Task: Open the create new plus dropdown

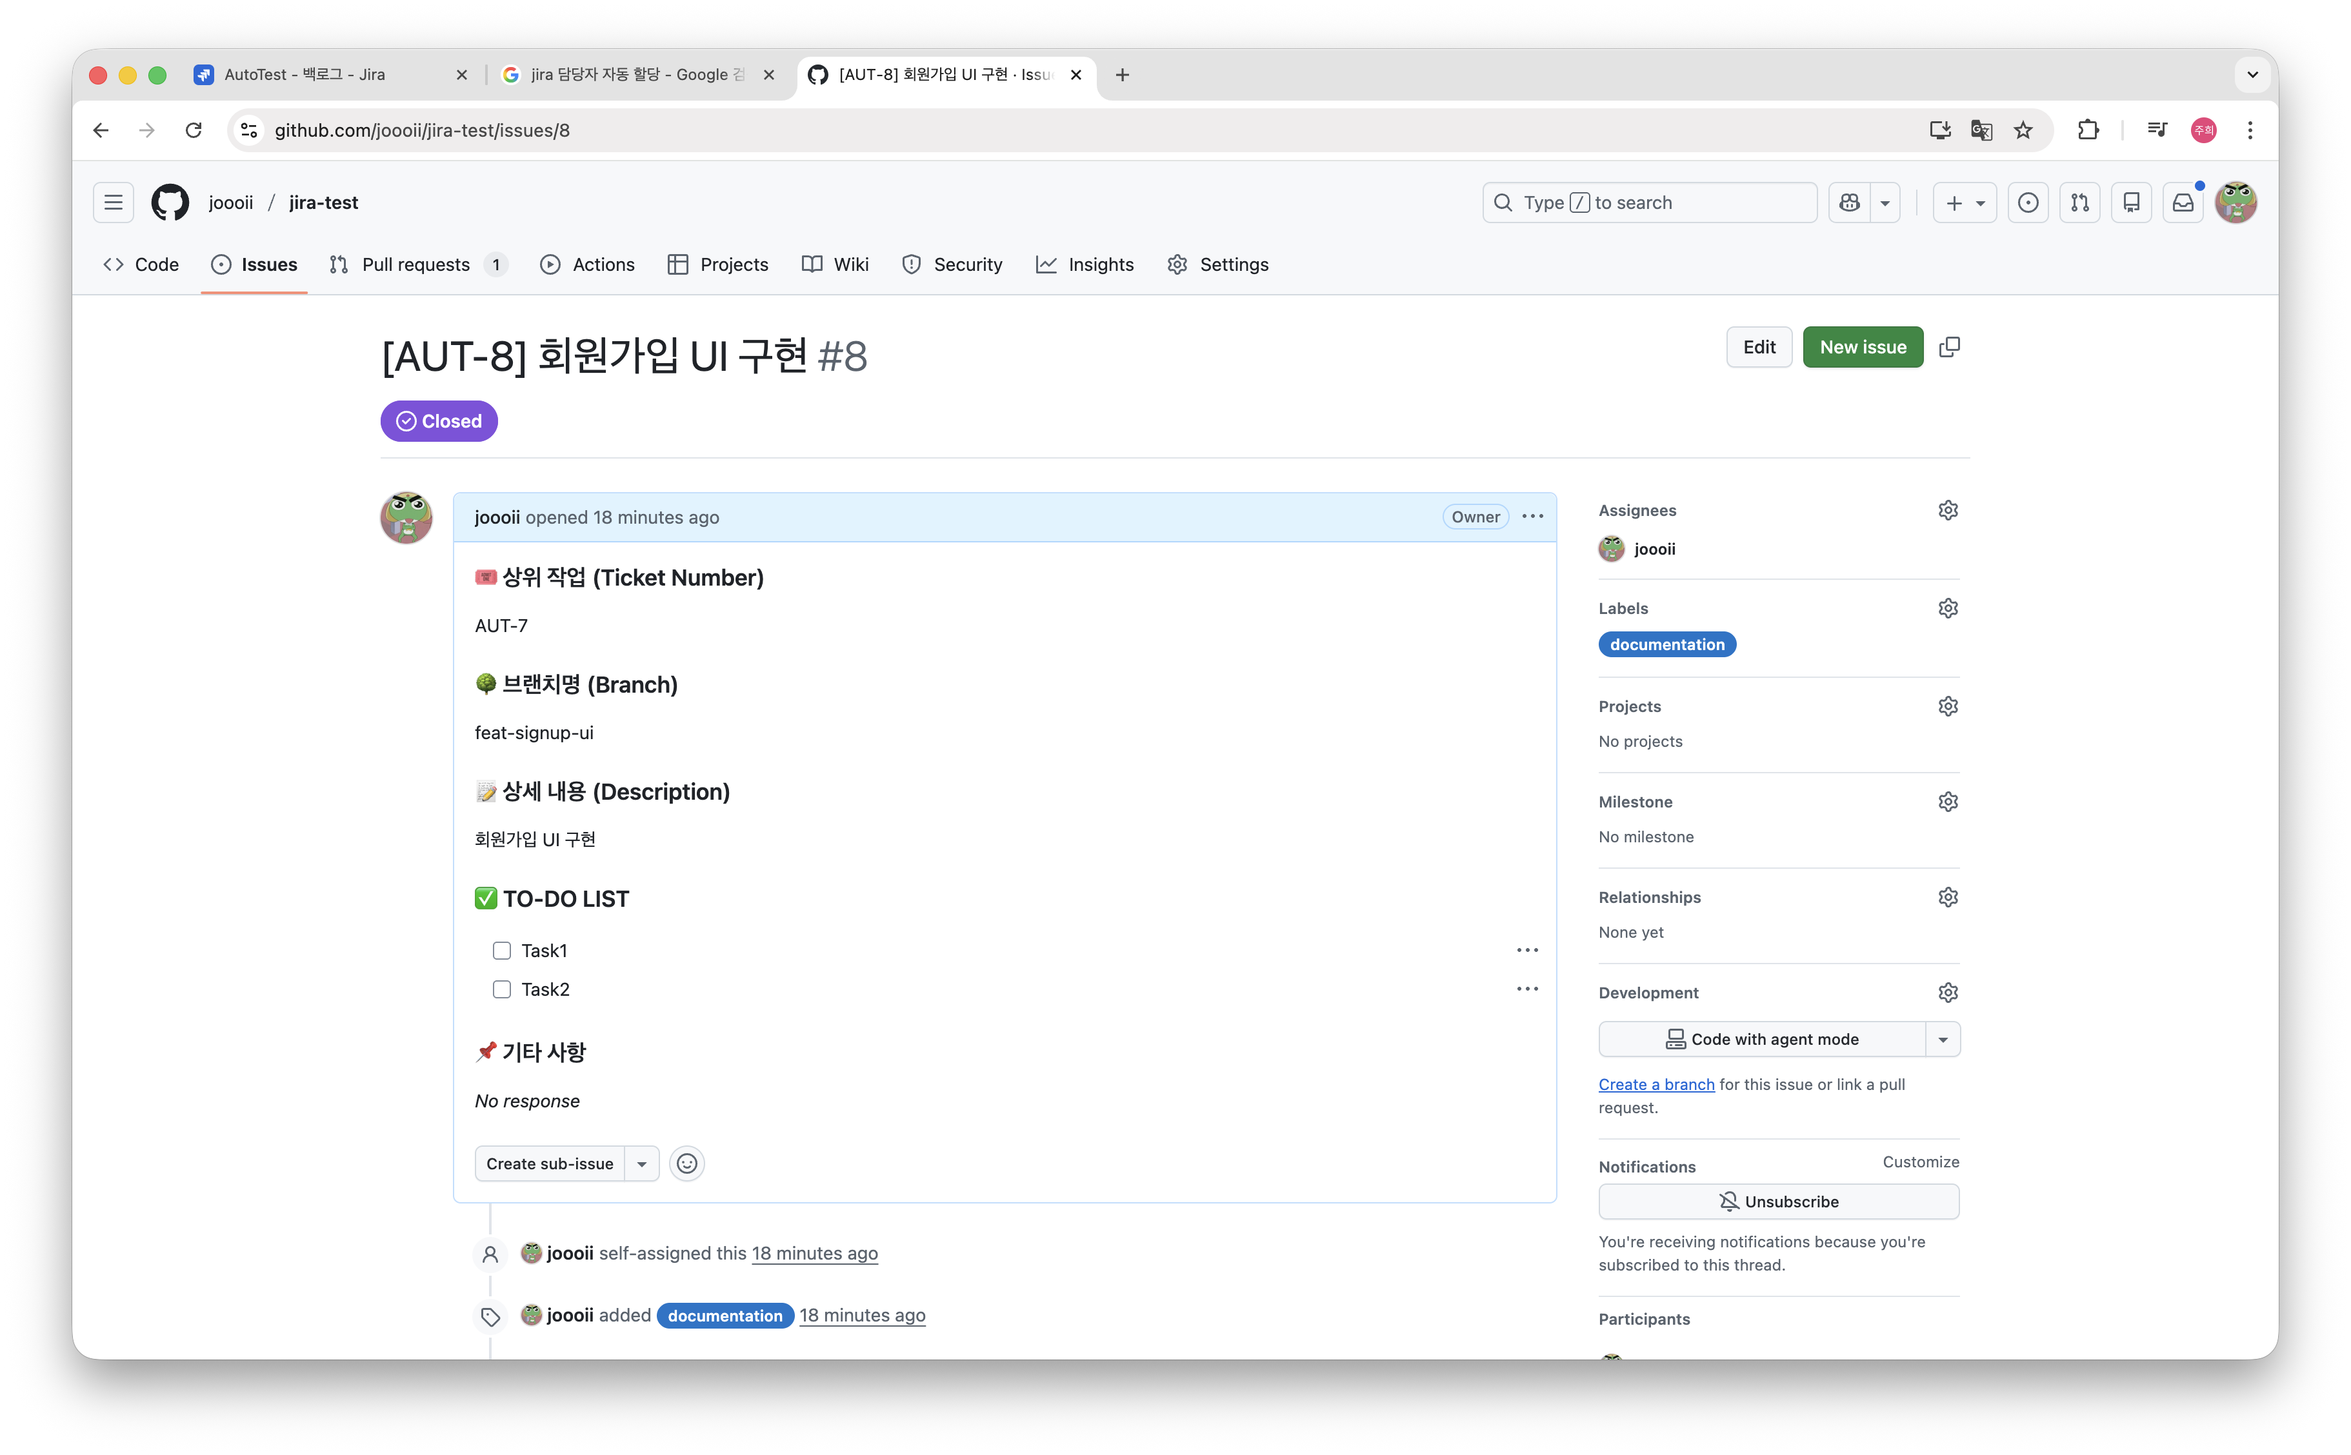Action: 1964,202
